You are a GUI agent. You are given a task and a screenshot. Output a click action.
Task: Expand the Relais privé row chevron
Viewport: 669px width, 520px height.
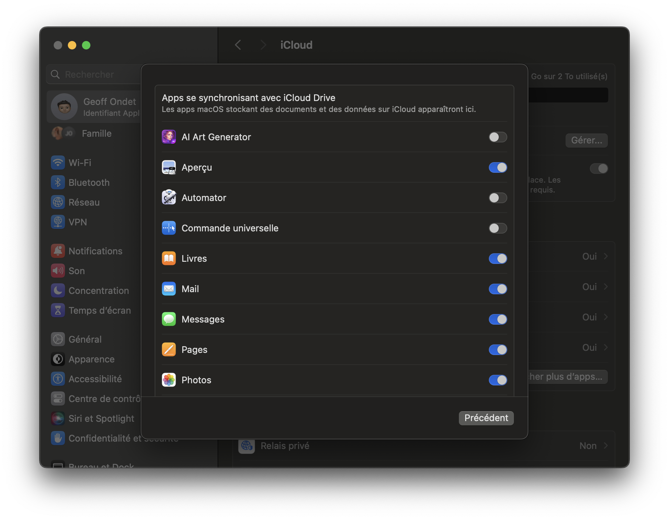coord(605,446)
